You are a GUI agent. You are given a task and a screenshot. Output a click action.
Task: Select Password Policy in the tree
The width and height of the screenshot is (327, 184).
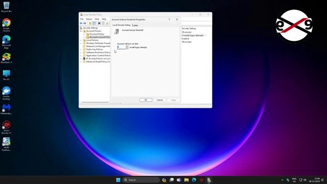[97, 34]
